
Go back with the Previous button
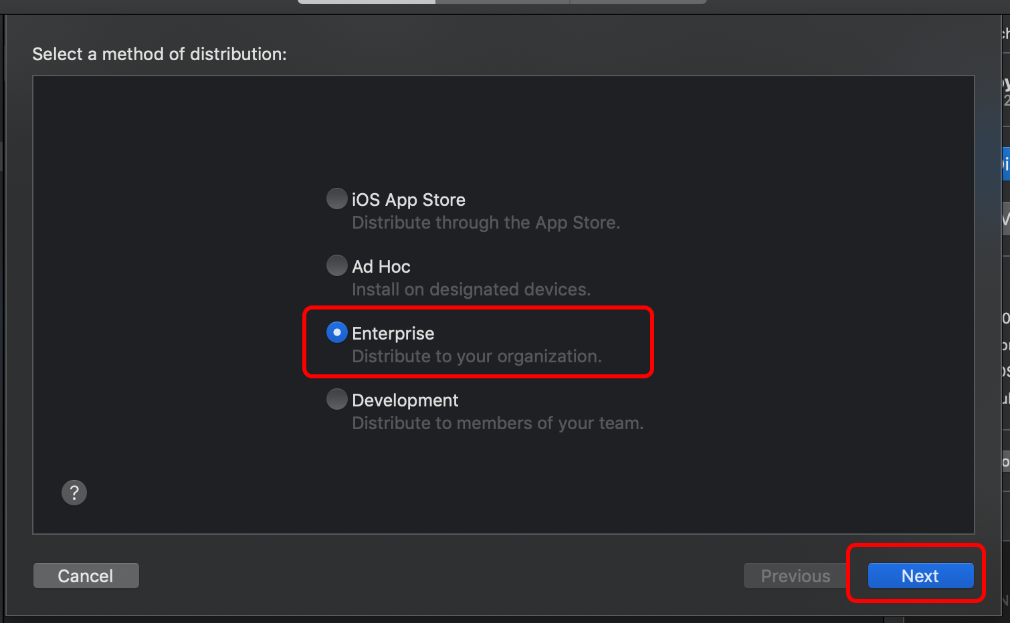click(795, 576)
